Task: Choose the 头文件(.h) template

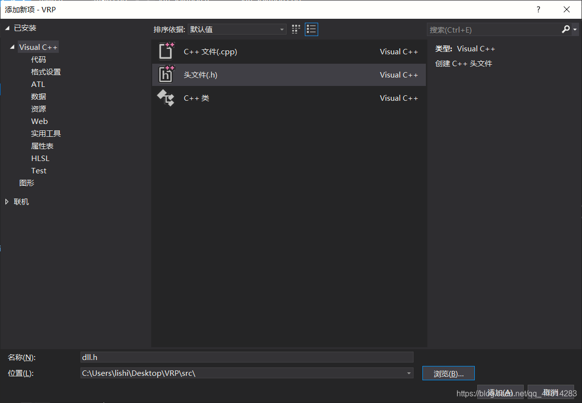Action: [x=289, y=75]
